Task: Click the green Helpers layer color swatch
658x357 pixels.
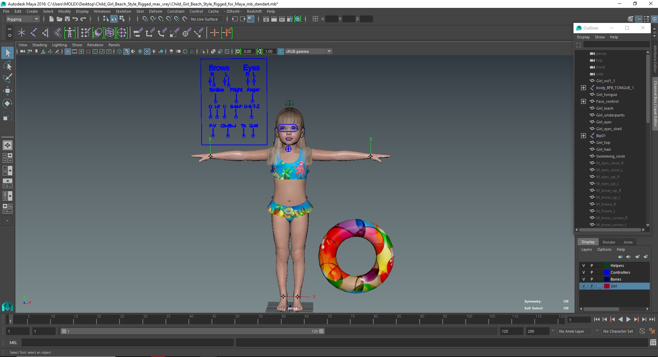Action: tap(607, 266)
